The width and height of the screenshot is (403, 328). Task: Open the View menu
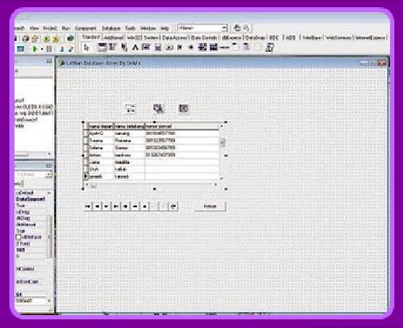(x=34, y=28)
